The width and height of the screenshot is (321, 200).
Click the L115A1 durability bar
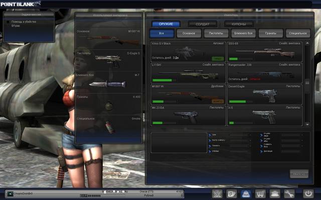164,80
